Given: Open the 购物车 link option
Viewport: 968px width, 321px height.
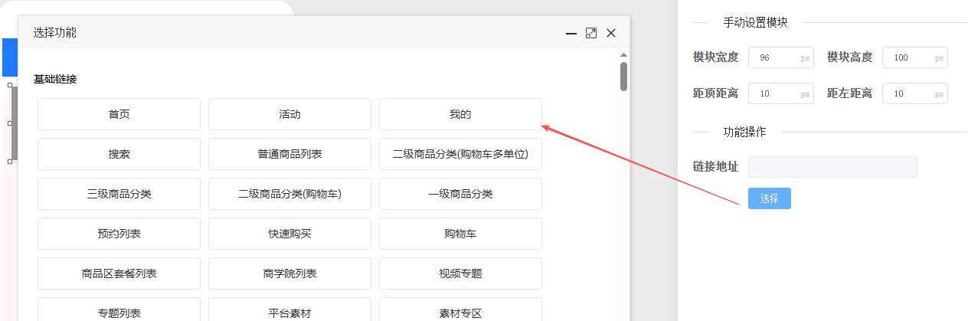Looking at the screenshot, I should pyautogui.click(x=460, y=234).
